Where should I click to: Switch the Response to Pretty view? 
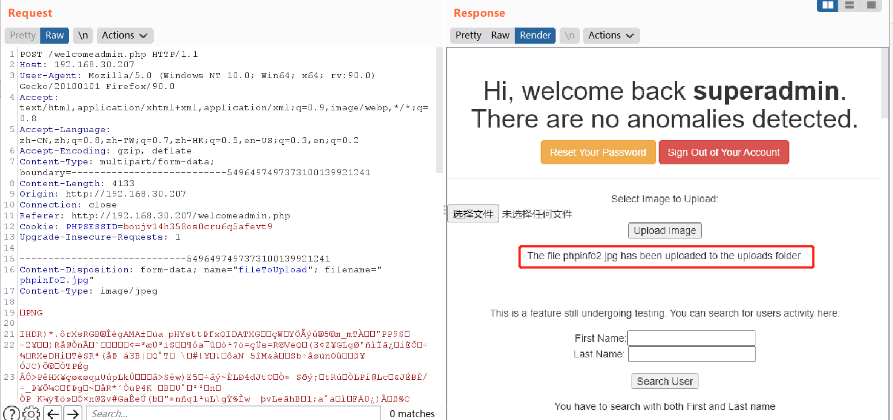(468, 35)
